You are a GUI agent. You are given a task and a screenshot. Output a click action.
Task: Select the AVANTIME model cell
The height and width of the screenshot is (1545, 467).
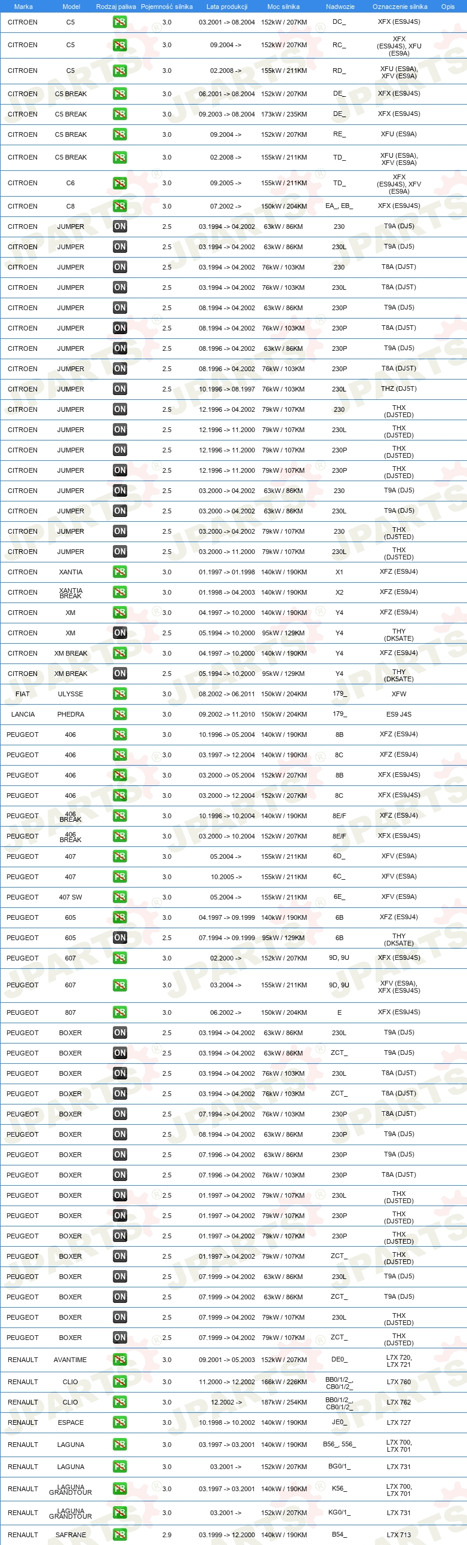coord(70,1360)
